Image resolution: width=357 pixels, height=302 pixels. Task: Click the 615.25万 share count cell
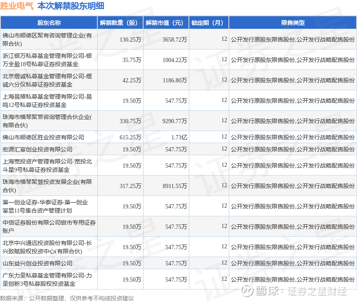point(131,137)
